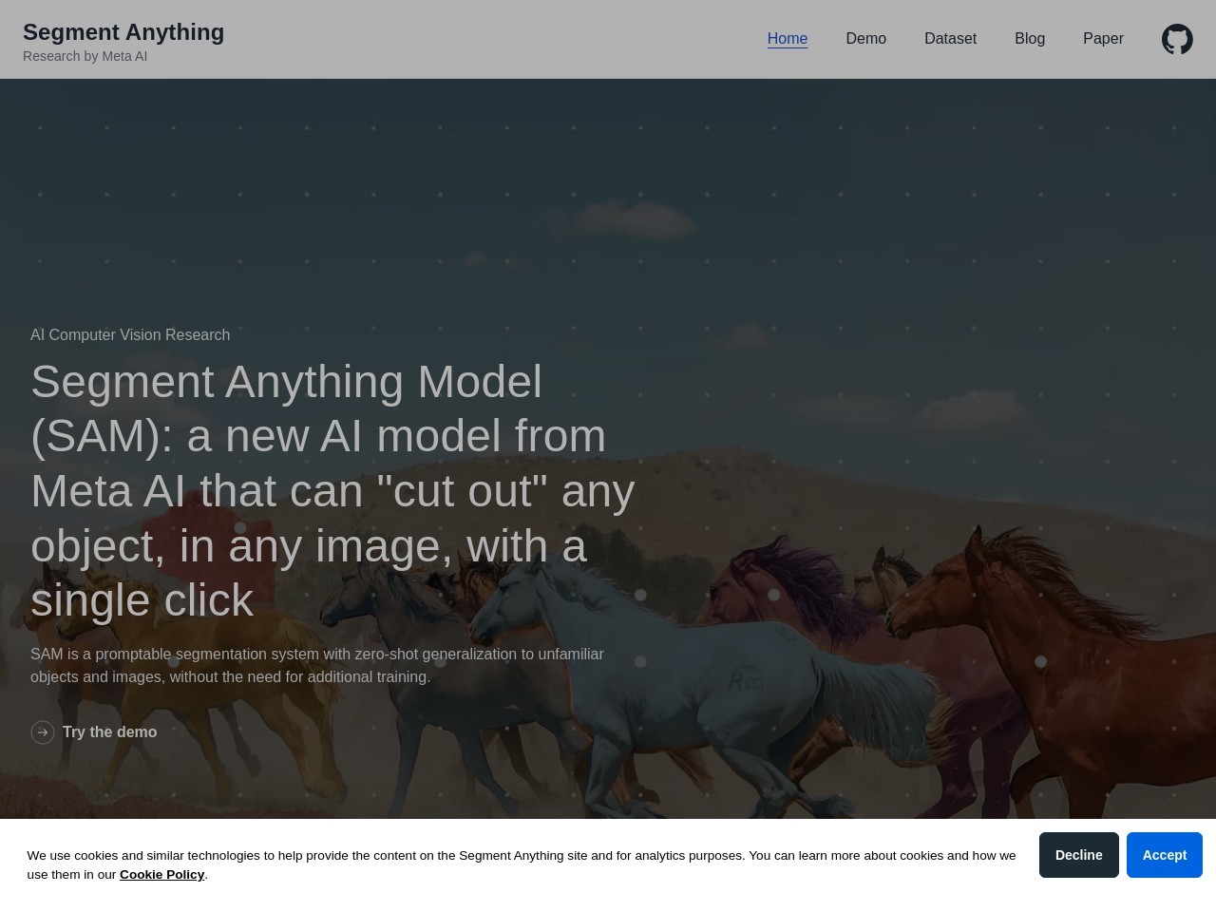Select Dataset in the top navigation
Viewport: 1216px width, 912px height.
click(x=950, y=39)
